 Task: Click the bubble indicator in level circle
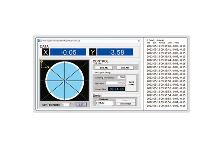coord(65,82)
